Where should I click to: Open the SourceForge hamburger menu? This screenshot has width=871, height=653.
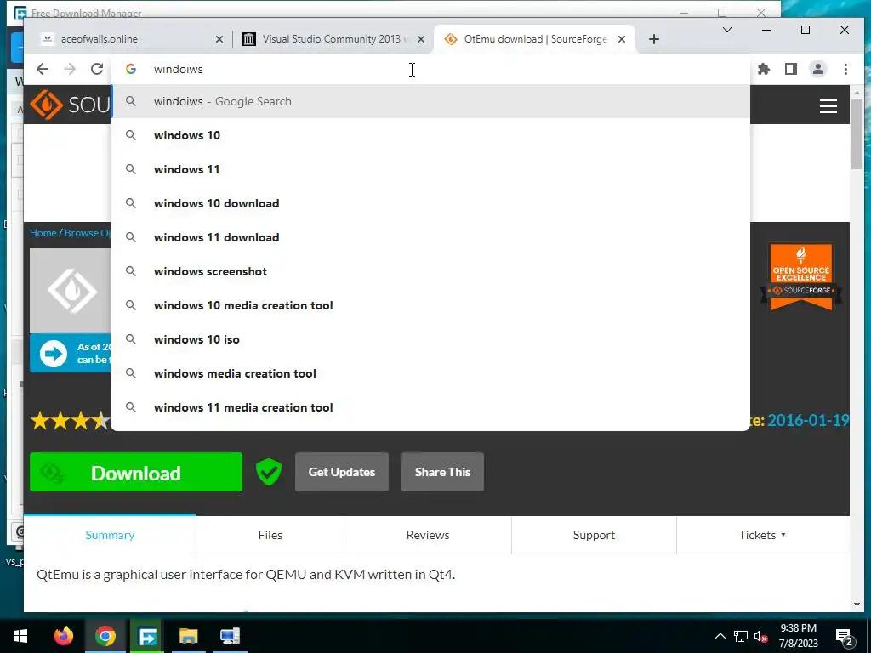pyautogui.click(x=828, y=106)
